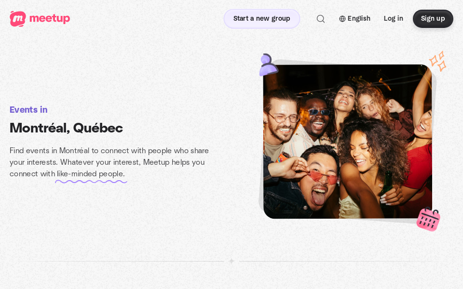
Task: Click the pink heart sunglasses in the photo
Action: coord(323,178)
